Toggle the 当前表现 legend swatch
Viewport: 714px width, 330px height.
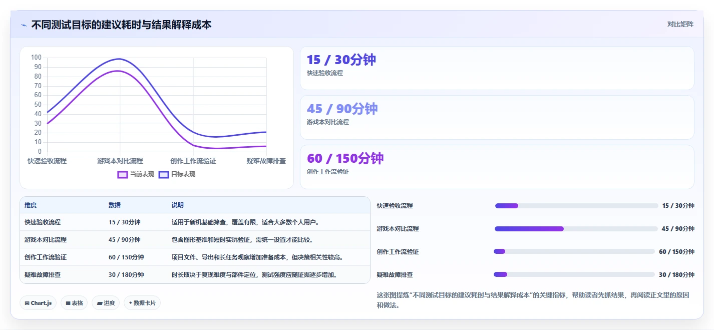tap(123, 174)
